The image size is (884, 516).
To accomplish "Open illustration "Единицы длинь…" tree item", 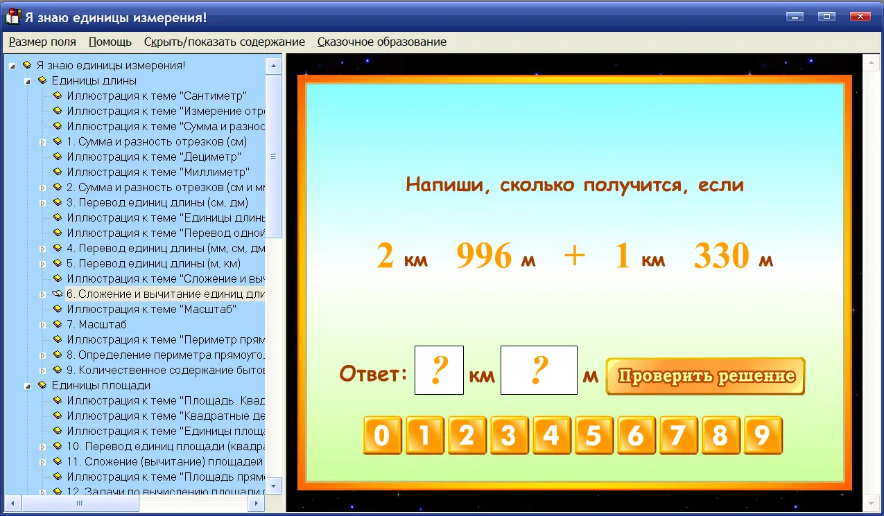I will 166,217.
